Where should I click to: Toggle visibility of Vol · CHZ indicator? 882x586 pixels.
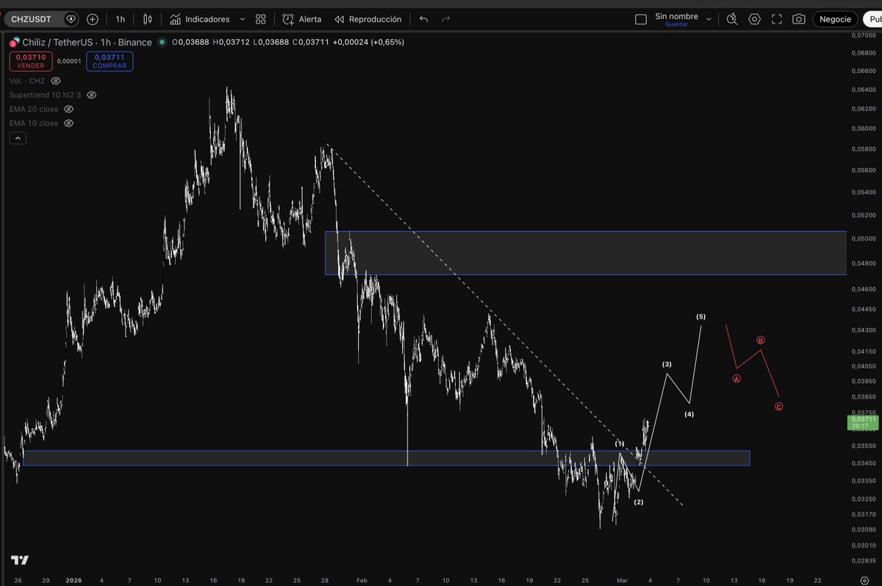56,81
